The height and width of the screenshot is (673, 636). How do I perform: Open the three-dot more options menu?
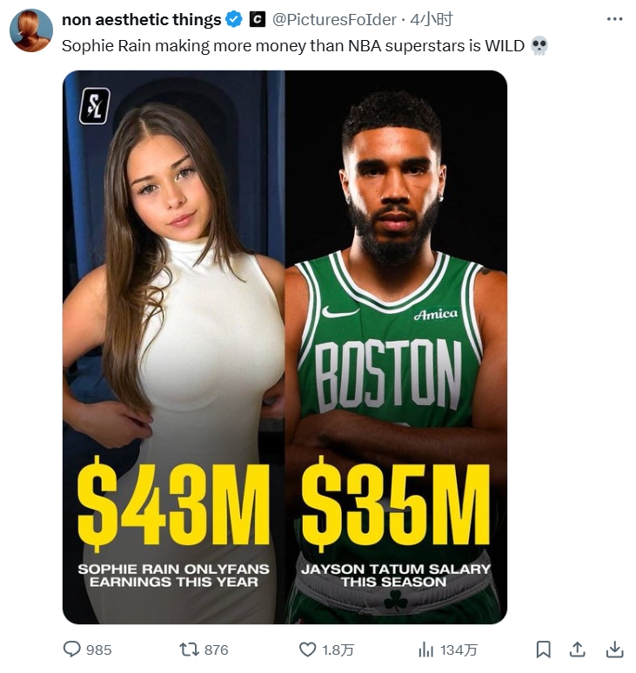click(x=614, y=19)
